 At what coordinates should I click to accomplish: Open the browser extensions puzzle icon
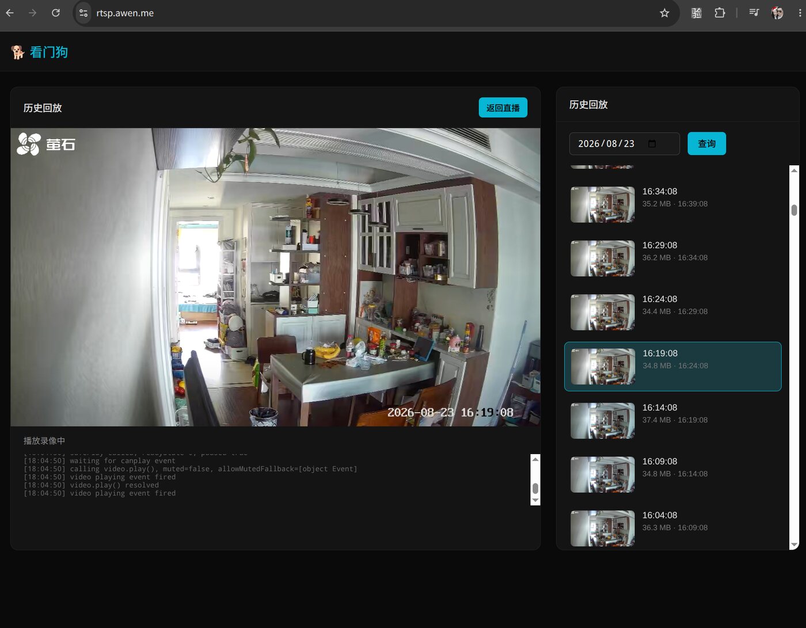720,13
